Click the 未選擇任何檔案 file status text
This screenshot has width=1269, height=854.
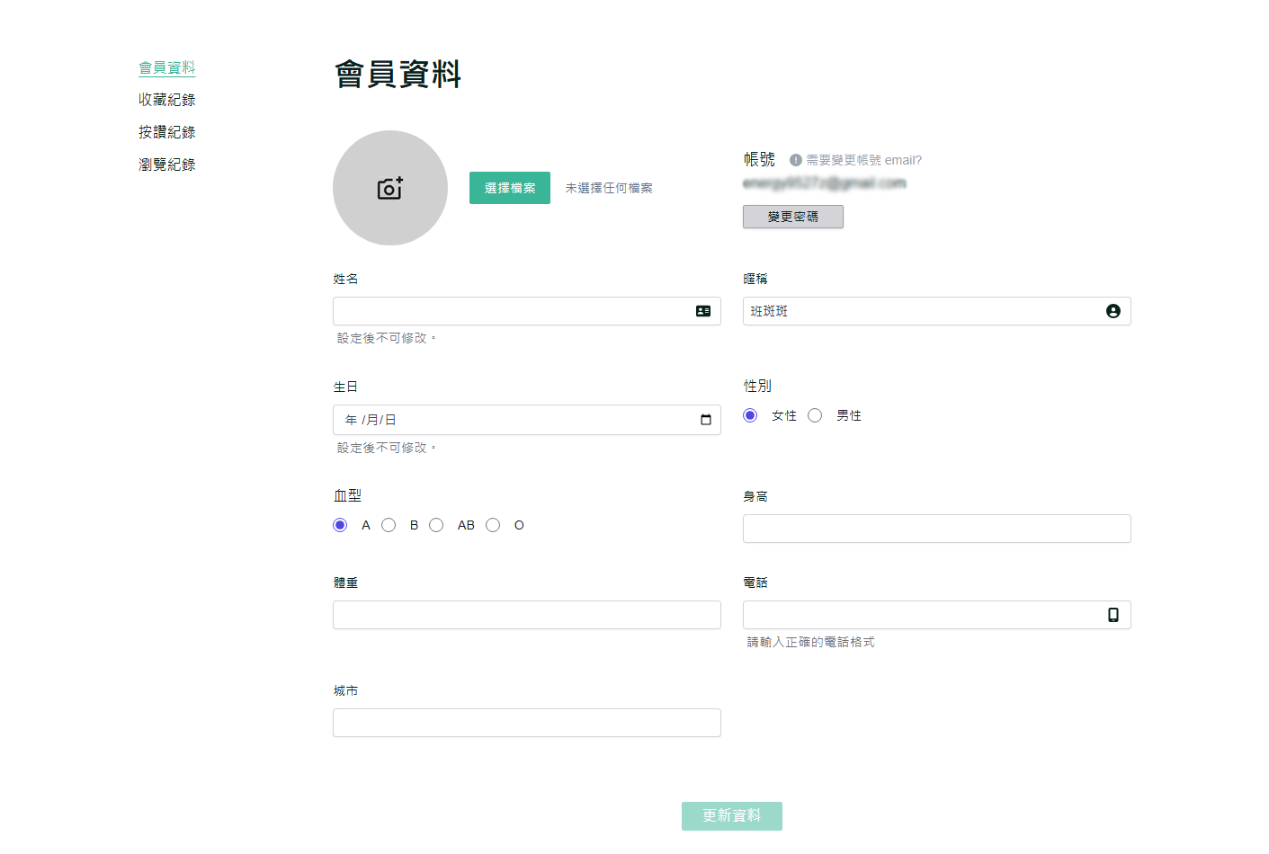(609, 188)
